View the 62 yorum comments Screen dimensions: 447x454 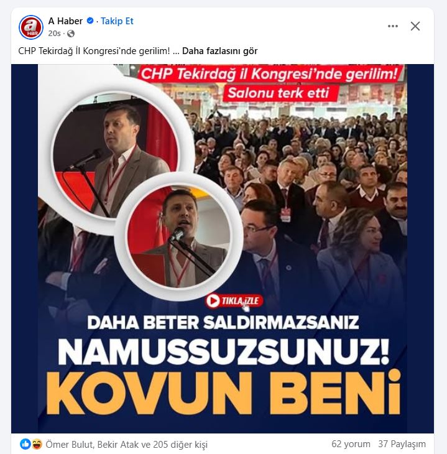[351, 444]
